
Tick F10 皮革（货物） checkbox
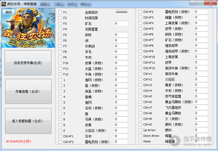coord(60,63)
